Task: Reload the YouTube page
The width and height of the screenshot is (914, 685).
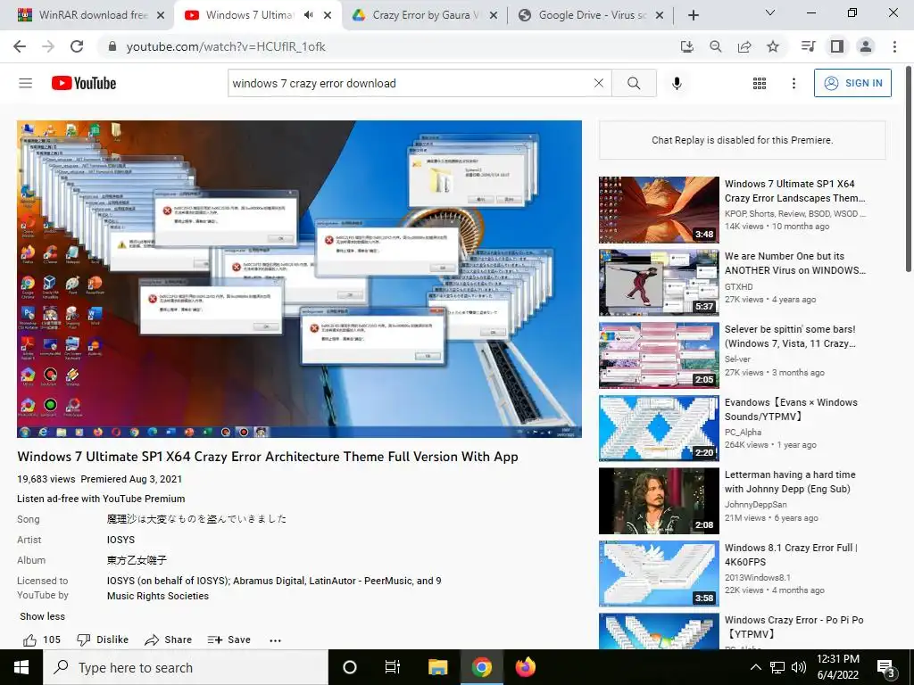Action: [77, 46]
